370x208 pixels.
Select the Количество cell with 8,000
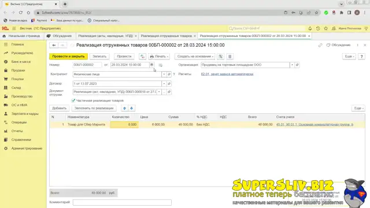coord(124,125)
